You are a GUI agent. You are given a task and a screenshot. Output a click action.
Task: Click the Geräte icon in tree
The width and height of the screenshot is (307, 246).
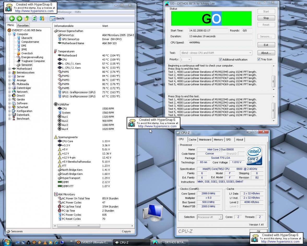(x=14, y=99)
